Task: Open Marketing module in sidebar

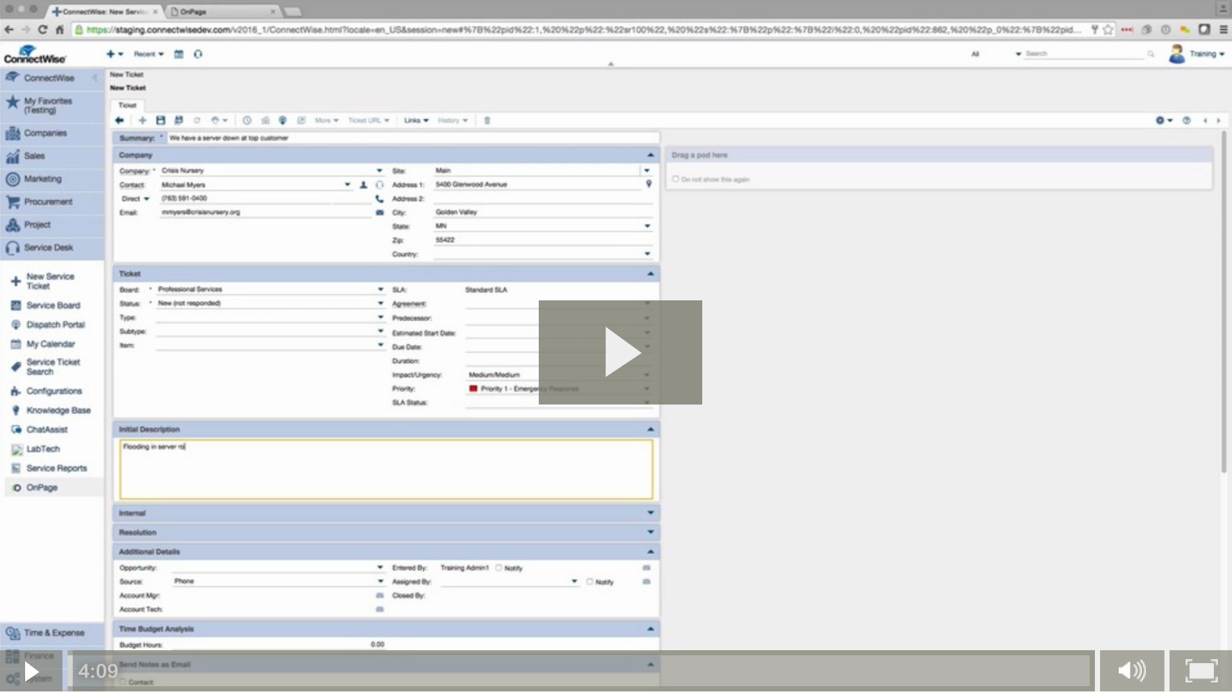Action: tap(52, 179)
